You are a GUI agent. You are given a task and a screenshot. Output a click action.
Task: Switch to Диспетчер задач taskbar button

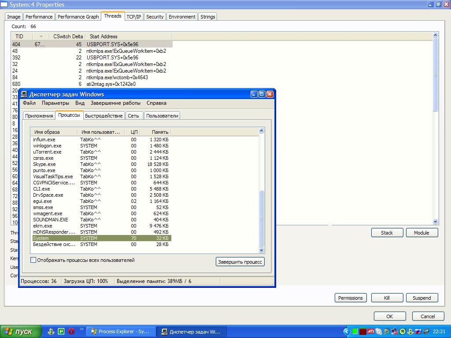pos(192,332)
